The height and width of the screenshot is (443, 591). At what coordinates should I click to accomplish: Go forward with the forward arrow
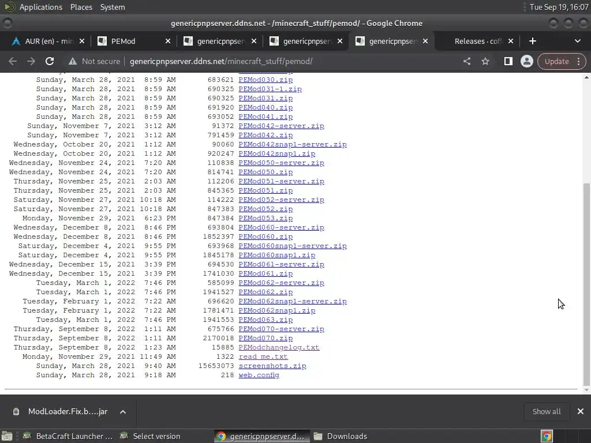click(31, 61)
